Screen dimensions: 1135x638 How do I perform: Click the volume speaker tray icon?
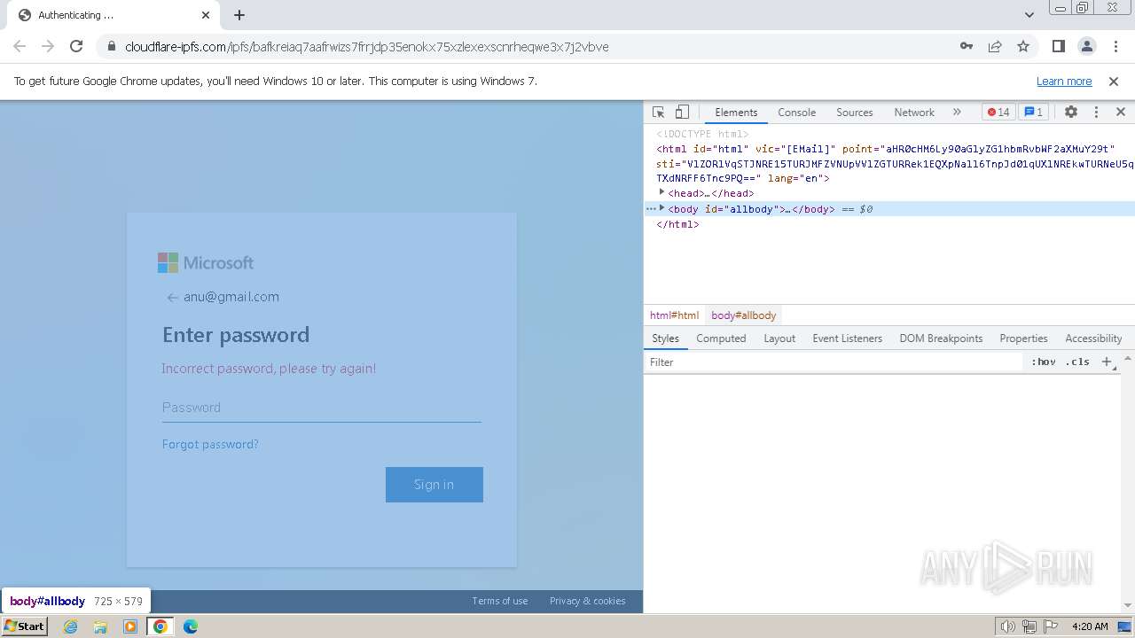[1007, 626]
